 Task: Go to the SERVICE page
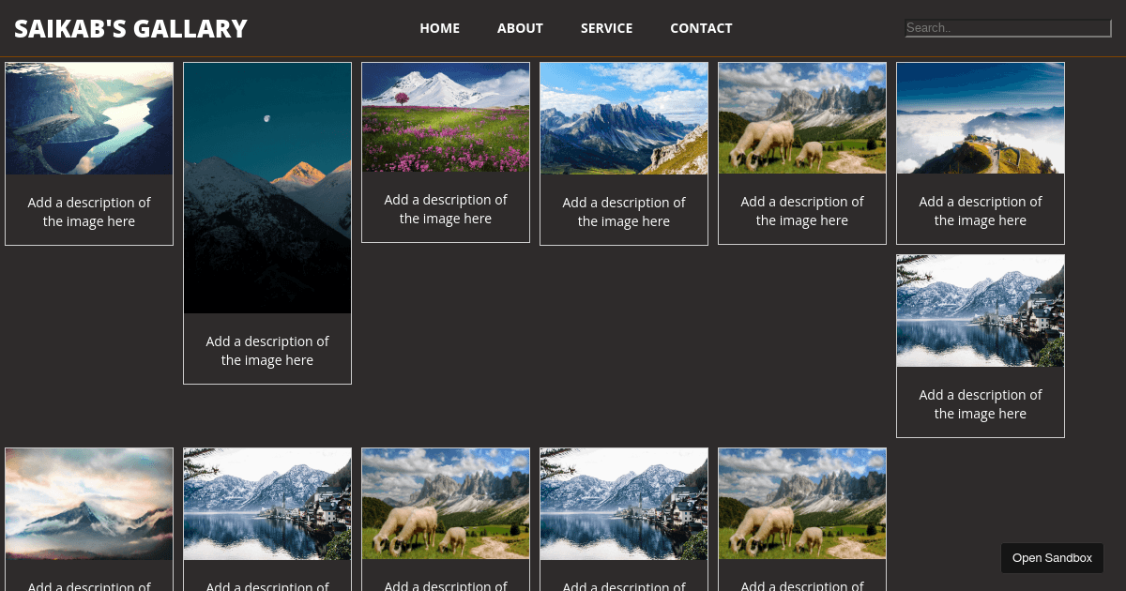[606, 28]
